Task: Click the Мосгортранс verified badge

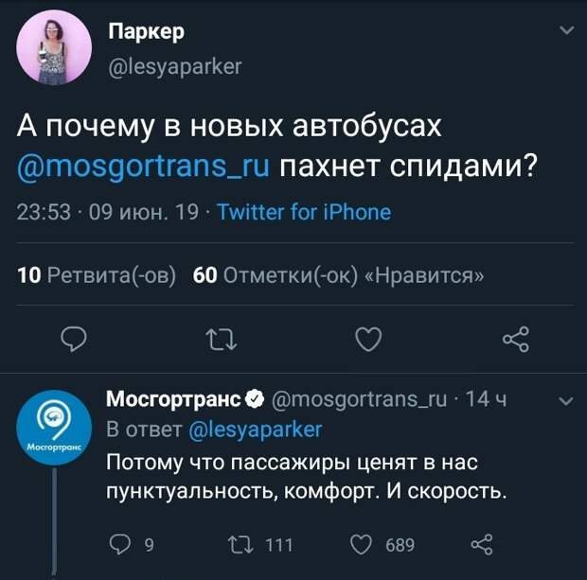Action: click(255, 401)
